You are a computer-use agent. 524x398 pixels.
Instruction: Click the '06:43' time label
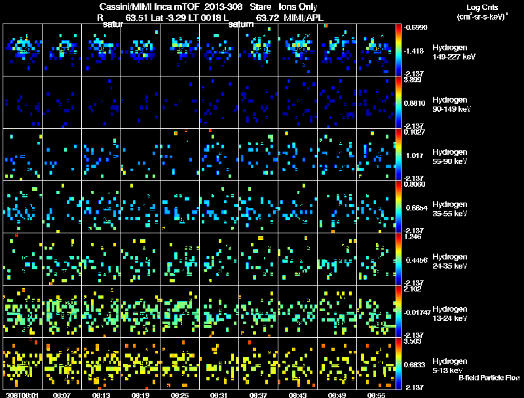[x=298, y=395]
